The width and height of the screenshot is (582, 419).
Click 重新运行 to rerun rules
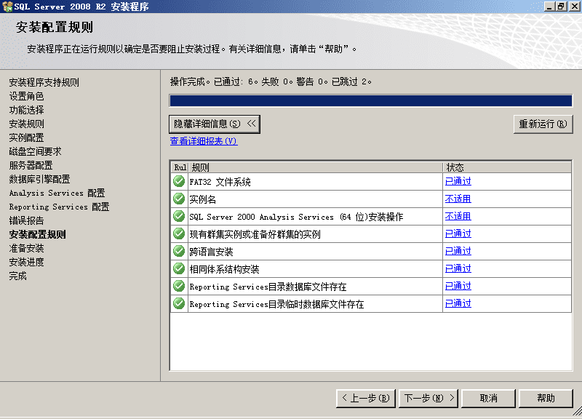click(x=543, y=124)
